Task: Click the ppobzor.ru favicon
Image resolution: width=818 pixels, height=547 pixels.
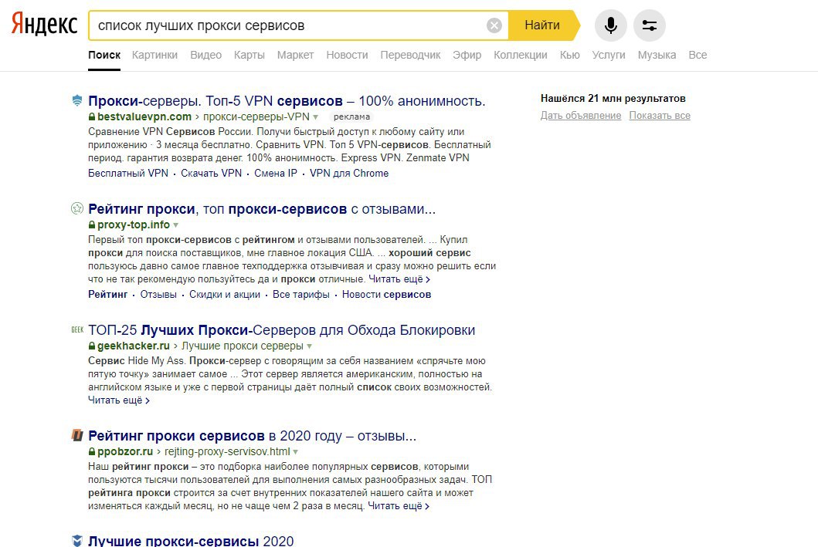Action: (77, 435)
